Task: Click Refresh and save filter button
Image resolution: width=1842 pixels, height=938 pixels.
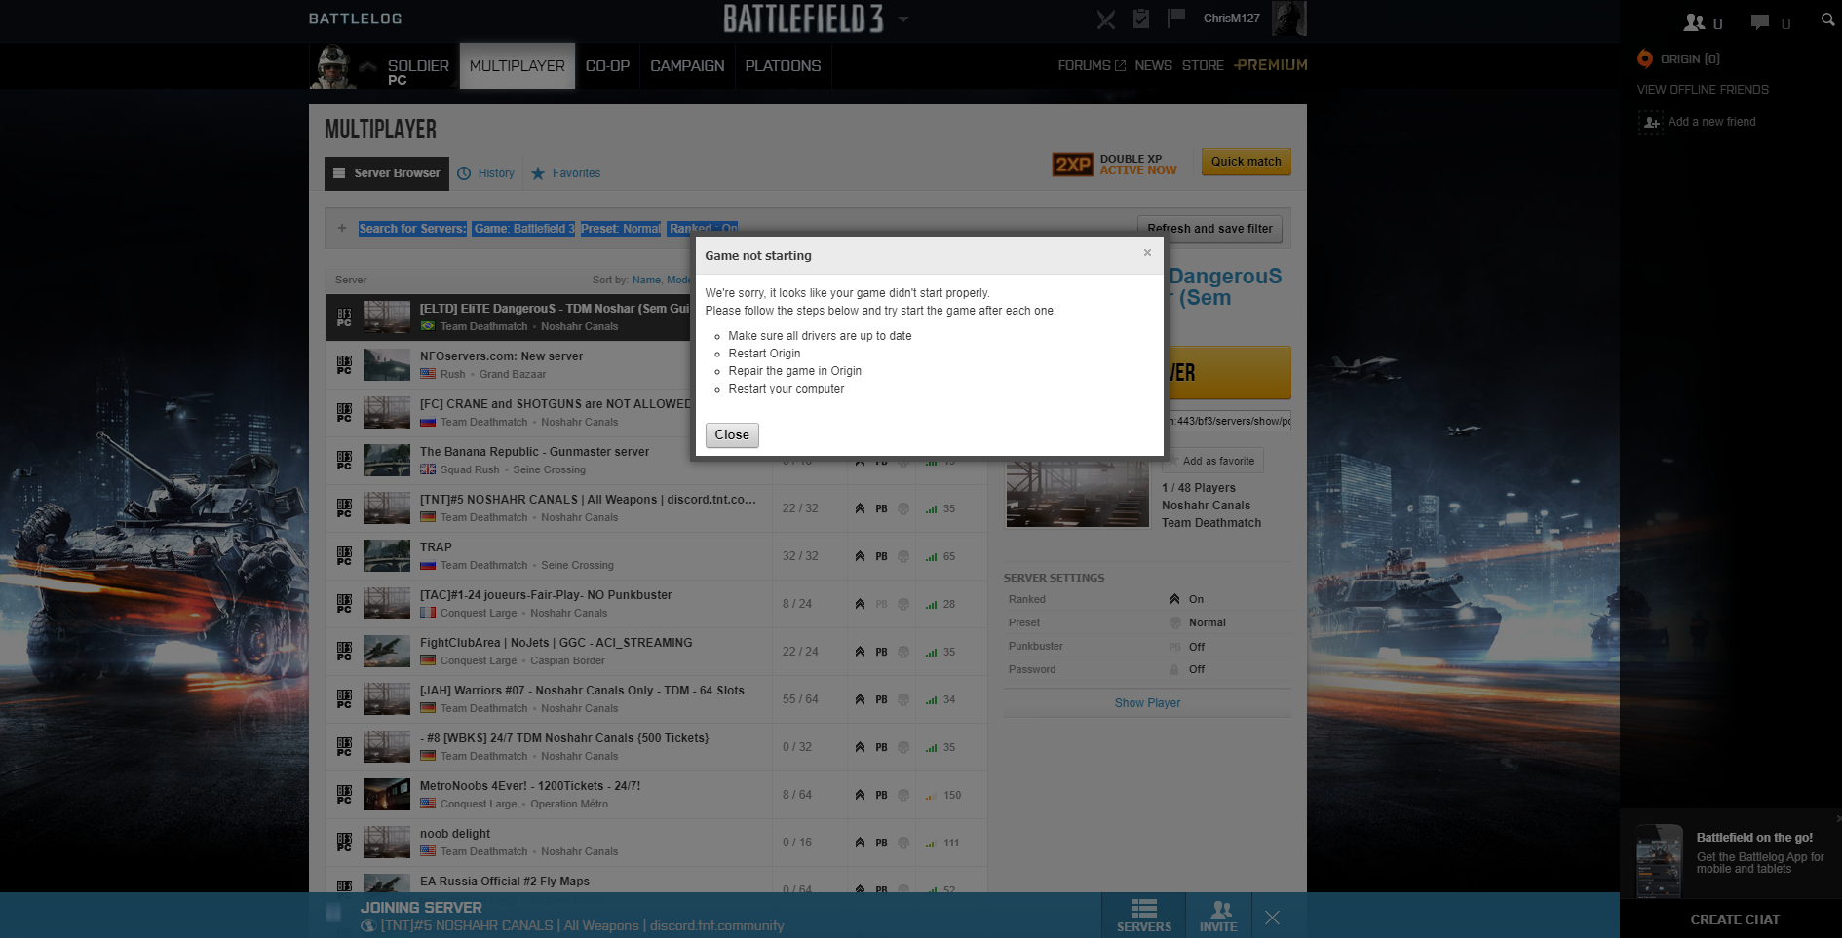Action: 1209,229
